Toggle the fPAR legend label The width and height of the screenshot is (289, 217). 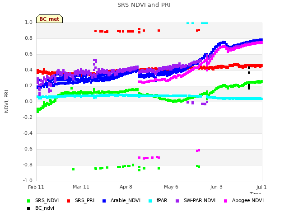[162, 201]
